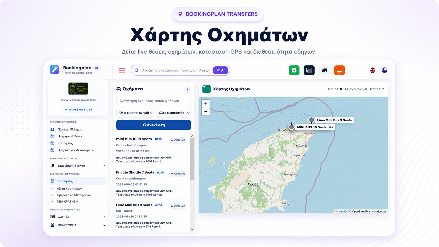Open Κρατήσεις under quick access
The width and height of the screenshot is (439, 247).
pos(65,143)
